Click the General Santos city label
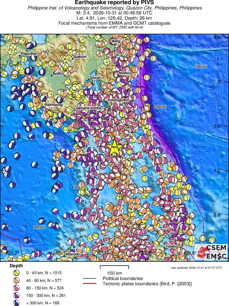 coord(89,108)
